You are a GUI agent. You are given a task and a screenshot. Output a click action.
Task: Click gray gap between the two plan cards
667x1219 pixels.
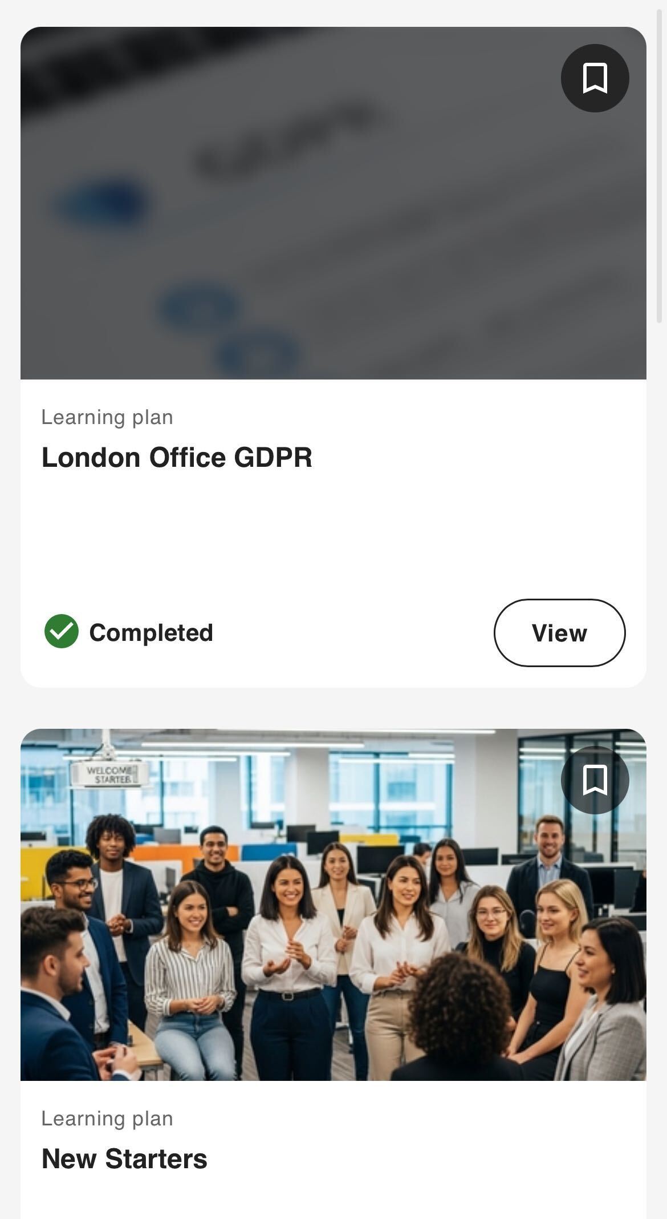pyautogui.click(x=333, y=708)
